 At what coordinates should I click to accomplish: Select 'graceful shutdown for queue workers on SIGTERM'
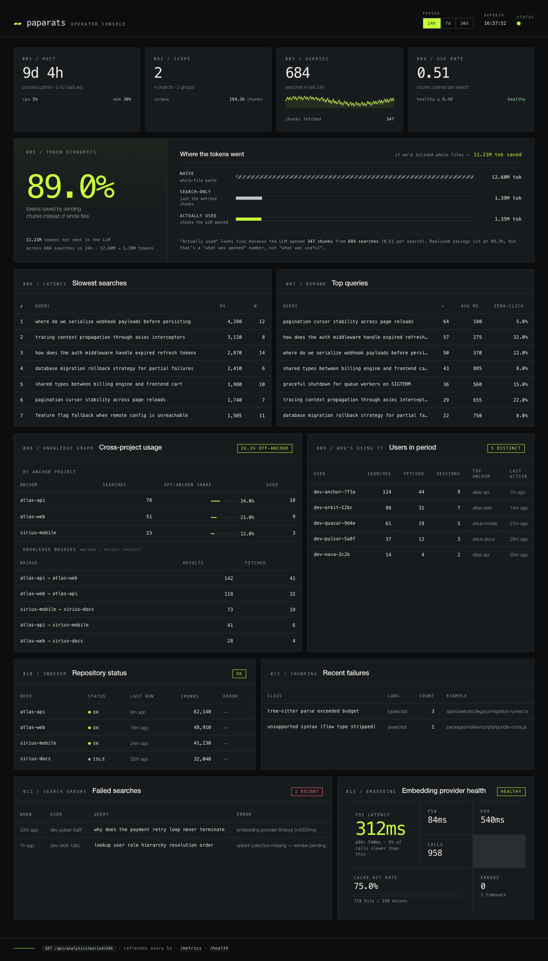pyautogui.click(x=405, y=384)
